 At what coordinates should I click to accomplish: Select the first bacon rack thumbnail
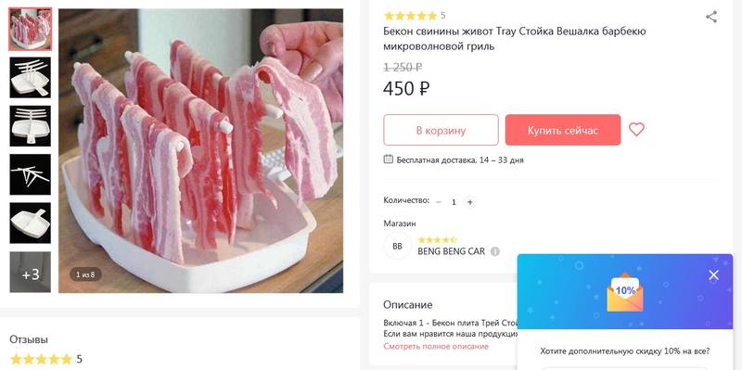31,29
